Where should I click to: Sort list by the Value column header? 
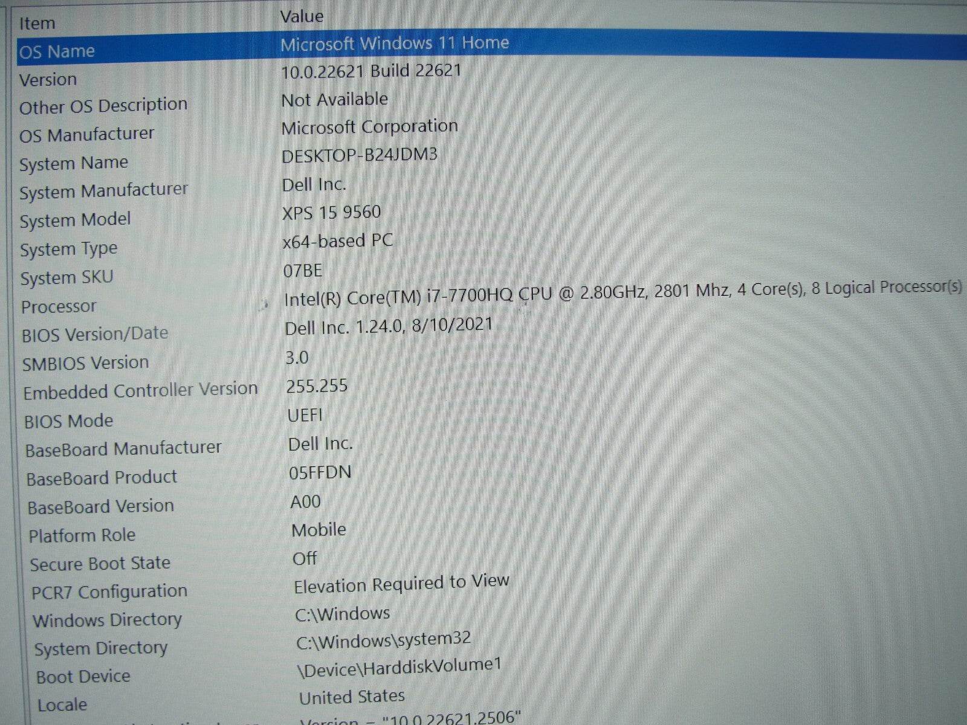pos(302,15)
